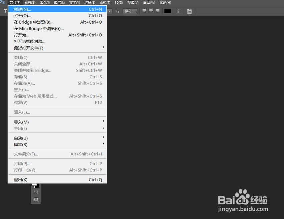Image resolution: width=284 pixels, height=219 pixels.
Task: Expand the 脚本(R) submenu
Action: [x=57, y=144]
